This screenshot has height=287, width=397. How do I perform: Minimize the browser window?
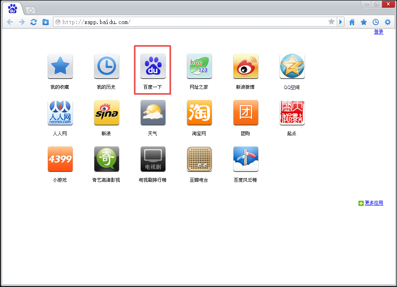(x=366, y=4)
